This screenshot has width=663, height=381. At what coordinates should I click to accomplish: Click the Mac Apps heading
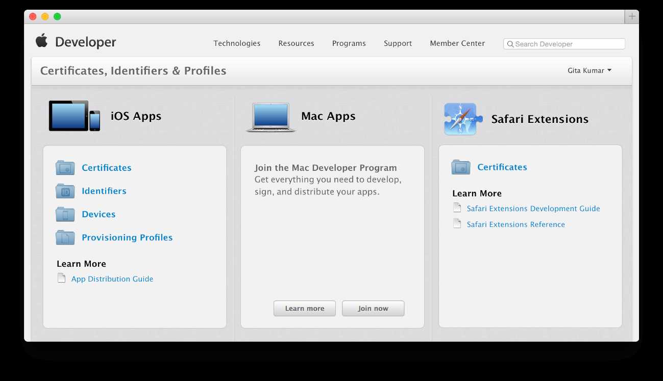(x=328, y=116)
